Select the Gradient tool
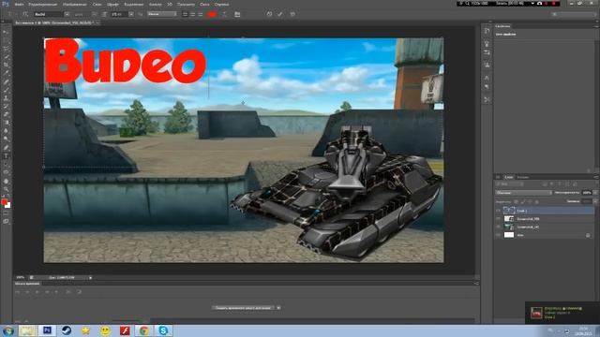This screenshot has height=337, width=600. point(7,123)
